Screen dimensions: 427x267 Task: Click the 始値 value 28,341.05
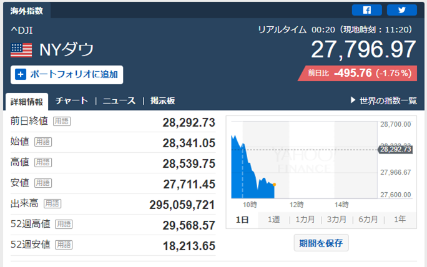click(x=189, y=143)
